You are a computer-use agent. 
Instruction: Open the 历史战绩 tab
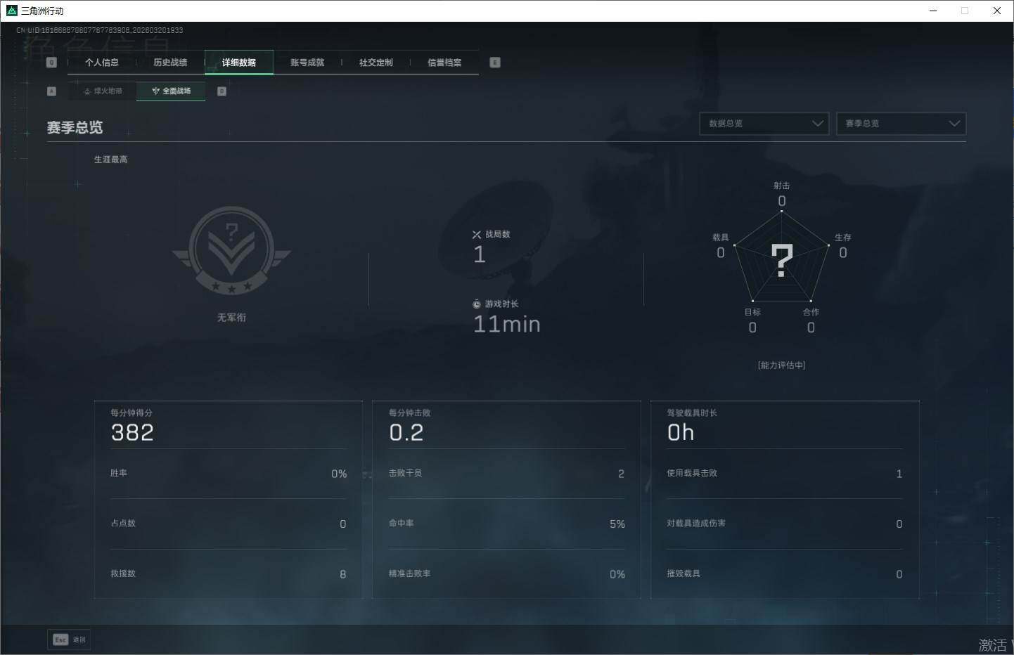pos(170,63)
